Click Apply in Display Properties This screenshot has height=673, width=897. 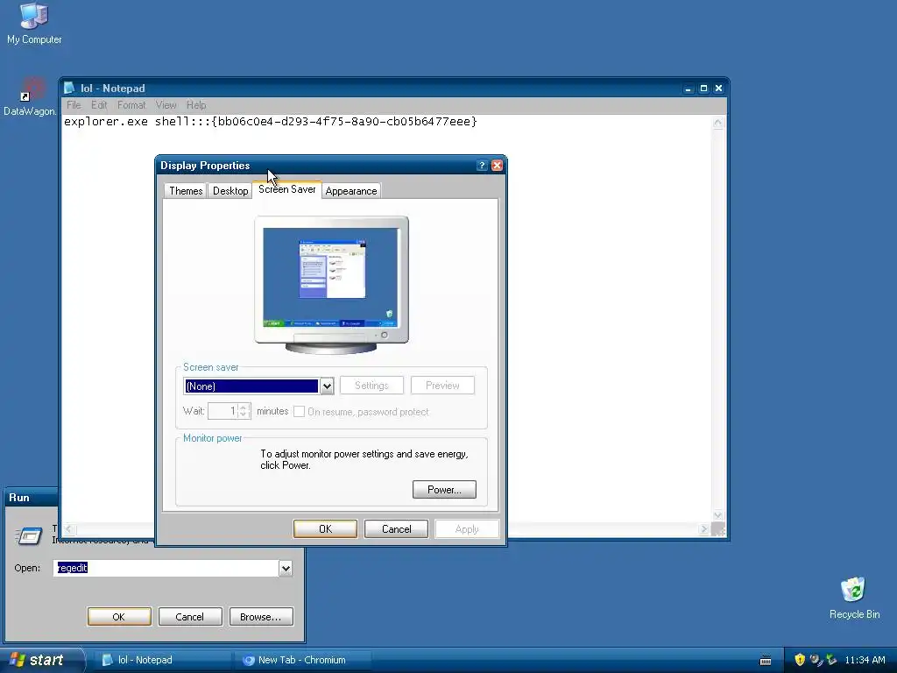pos(467,529)
